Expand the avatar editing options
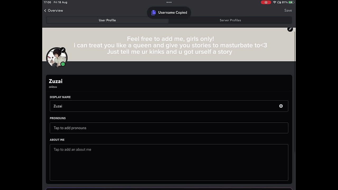338x190 pixels. pyautogui.click(x=63, y=50)
